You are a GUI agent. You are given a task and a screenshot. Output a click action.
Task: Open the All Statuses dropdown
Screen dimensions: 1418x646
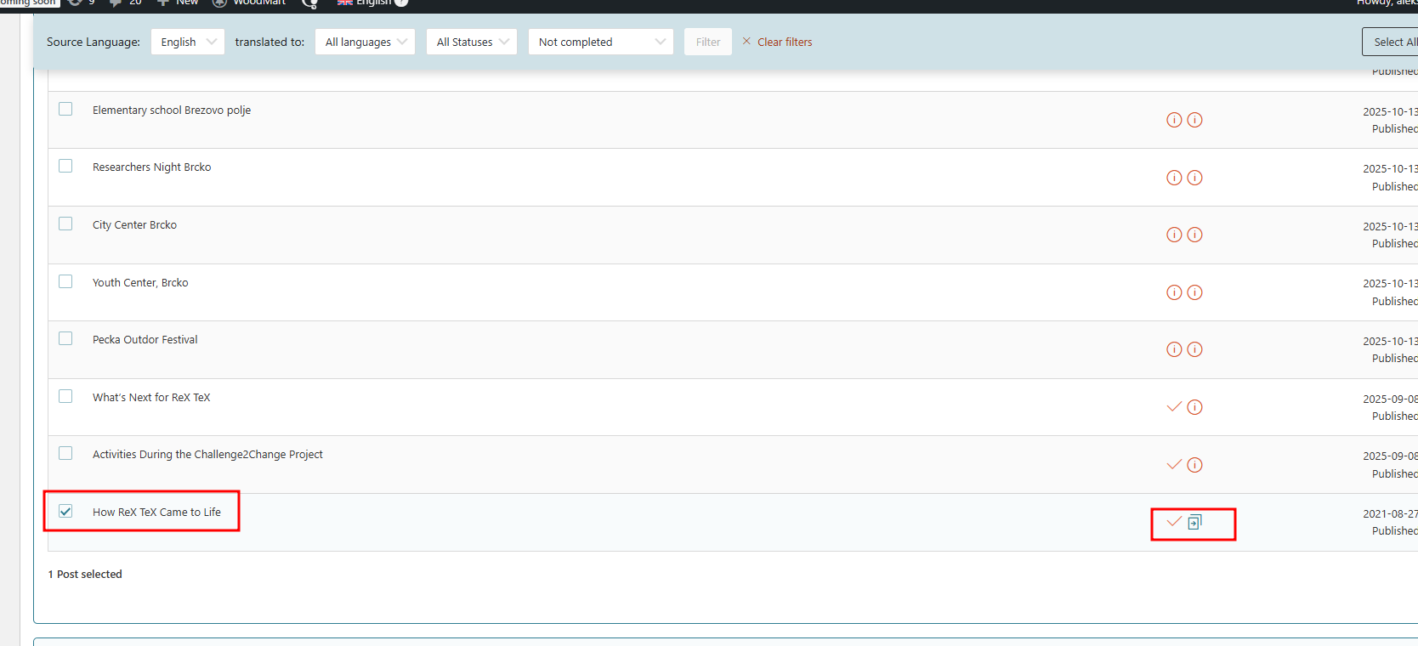(472, 42)
